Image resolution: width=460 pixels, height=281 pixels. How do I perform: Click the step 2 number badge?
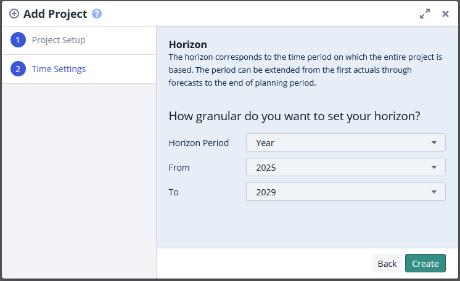[x=18, y=69]
